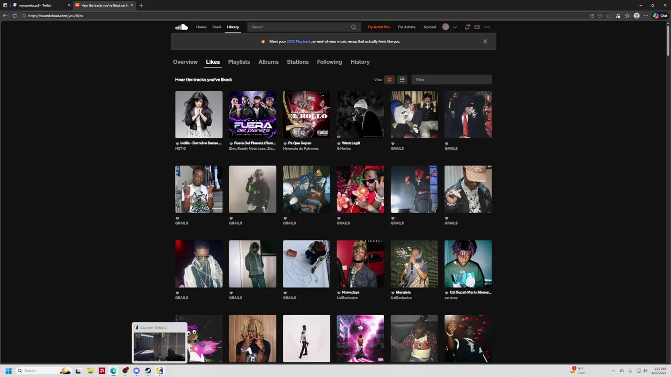Go to Home in SoundCloud nav
Image resolution: width=671 pixels, height=377 pixels.
(201, 27)
